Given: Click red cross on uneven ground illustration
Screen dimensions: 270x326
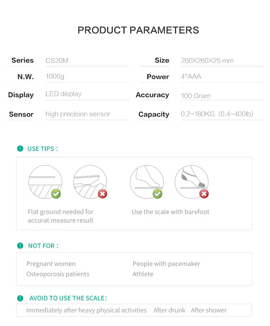Looking at the screenshot, I should pyautogui.click(x=103, y=194).
